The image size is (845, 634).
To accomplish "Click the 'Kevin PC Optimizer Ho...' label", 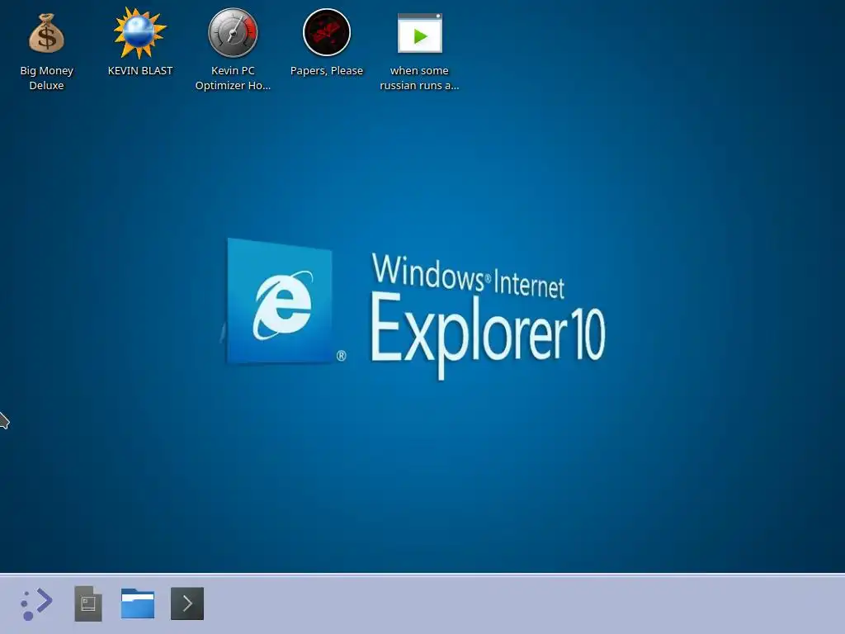I will click(233, 78).
